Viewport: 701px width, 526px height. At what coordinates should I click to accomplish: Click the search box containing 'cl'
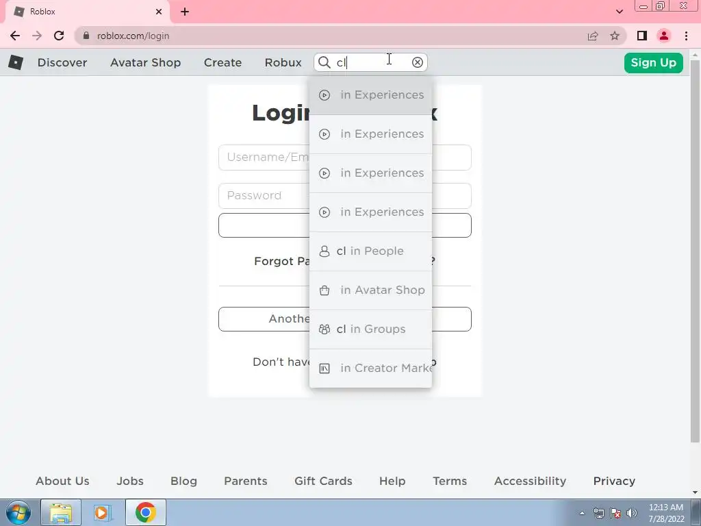pyautogui.click(x=370, y=62)
